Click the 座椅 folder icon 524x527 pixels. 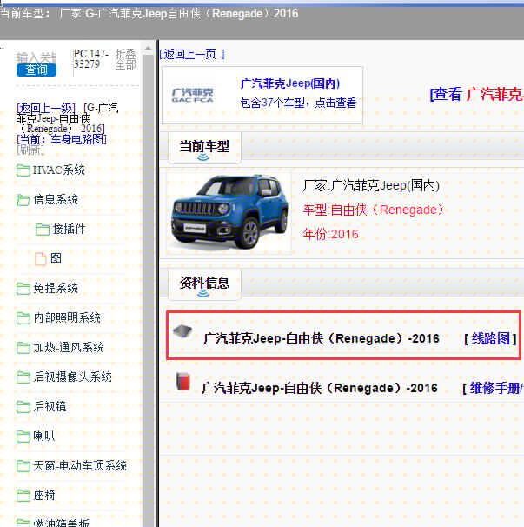23,495
